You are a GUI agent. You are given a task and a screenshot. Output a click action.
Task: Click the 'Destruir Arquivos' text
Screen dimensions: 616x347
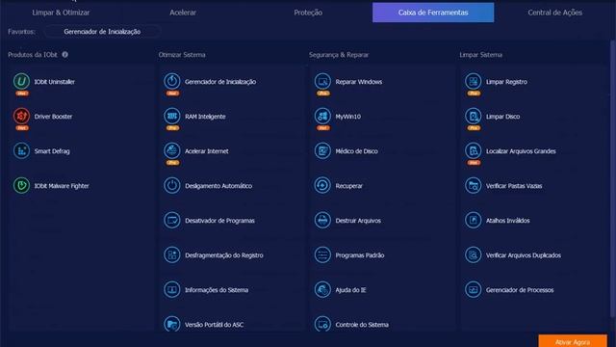[358, 221]
